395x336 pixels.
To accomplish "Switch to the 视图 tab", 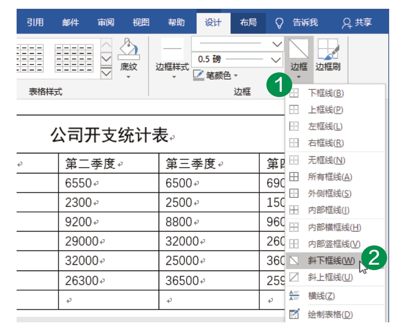I will 141,22.
